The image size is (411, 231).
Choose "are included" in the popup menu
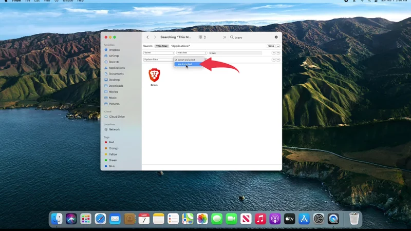185,64
